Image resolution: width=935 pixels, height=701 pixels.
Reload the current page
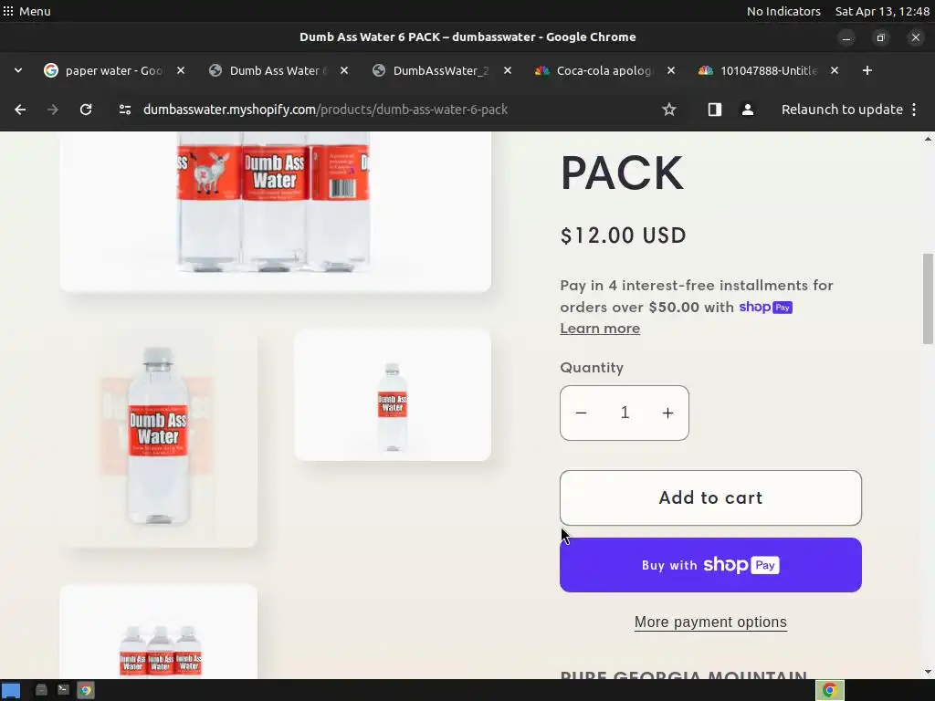point(86,110)
